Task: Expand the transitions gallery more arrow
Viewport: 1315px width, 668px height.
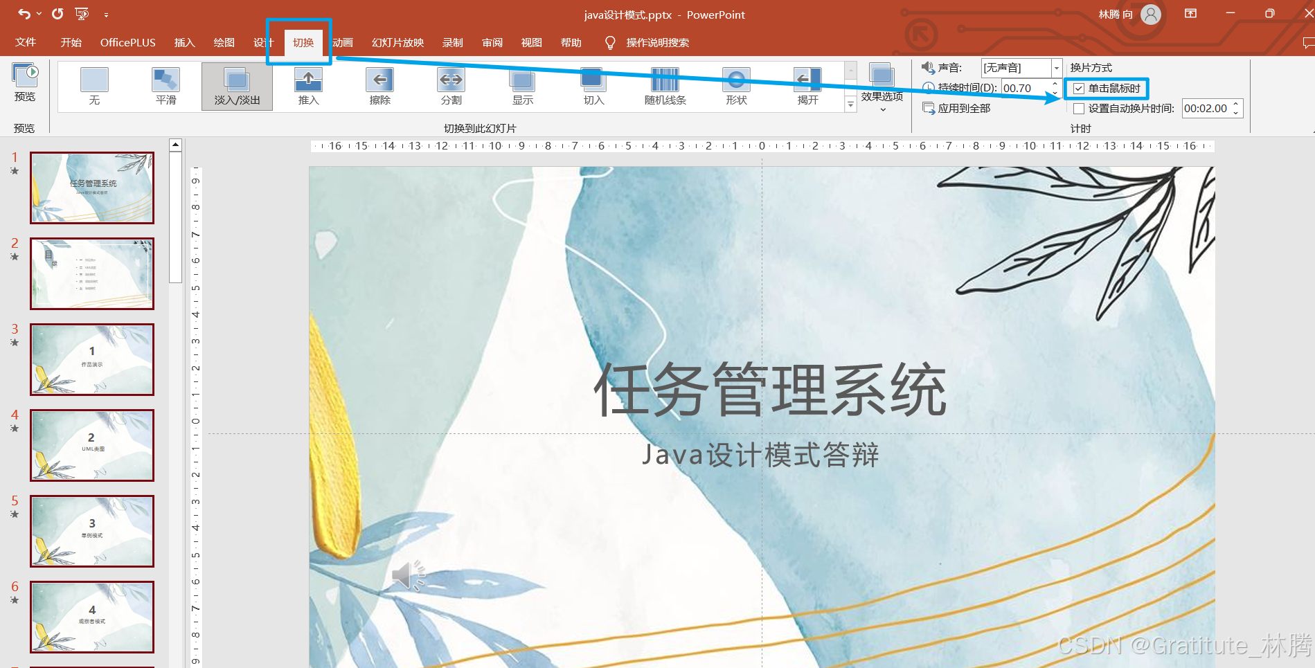Action: tap(850, 105)
